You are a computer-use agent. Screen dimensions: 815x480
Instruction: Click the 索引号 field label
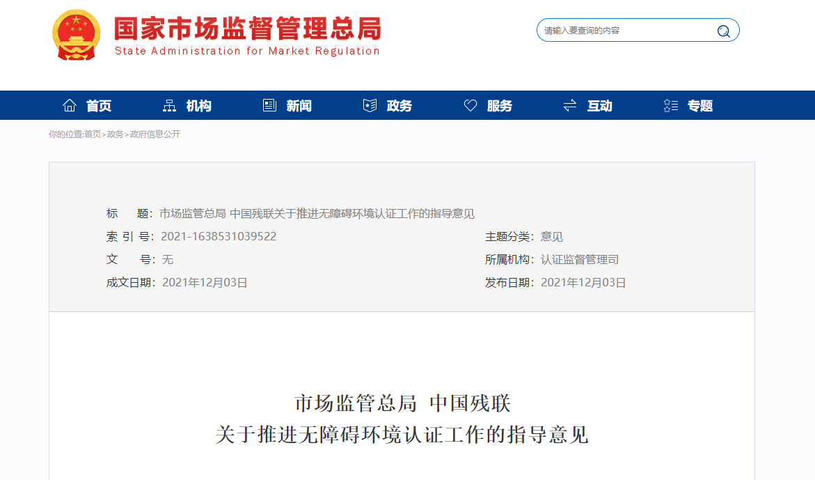[x=130, y=237]
